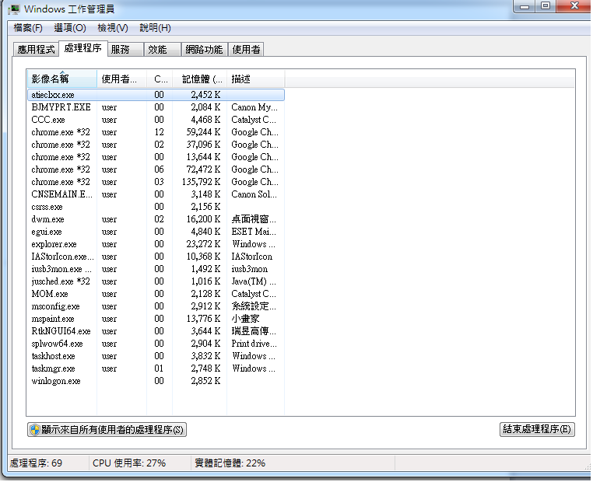Image resolution: width=593 pixels, height=489 pixels.
Task: Click the 16,200 K memory value
Action: point(203,219)
